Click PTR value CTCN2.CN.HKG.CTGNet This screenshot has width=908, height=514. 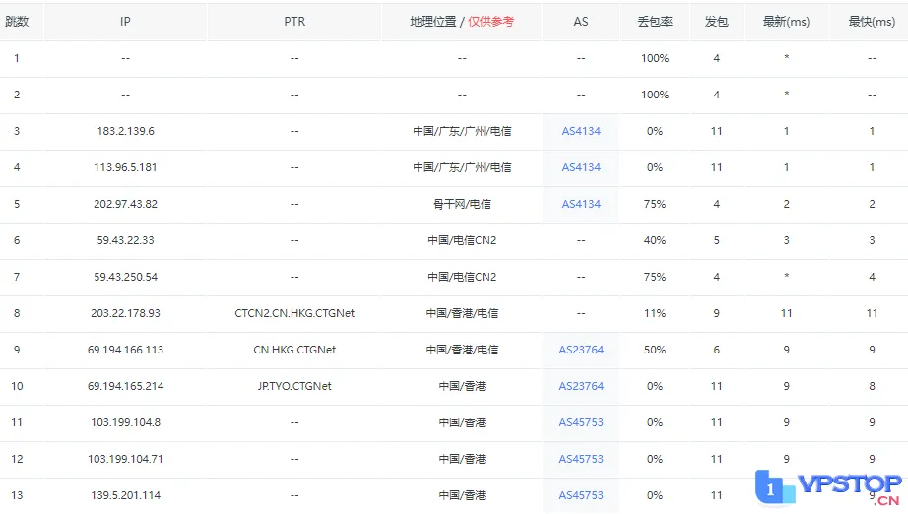tap(294, 313)
